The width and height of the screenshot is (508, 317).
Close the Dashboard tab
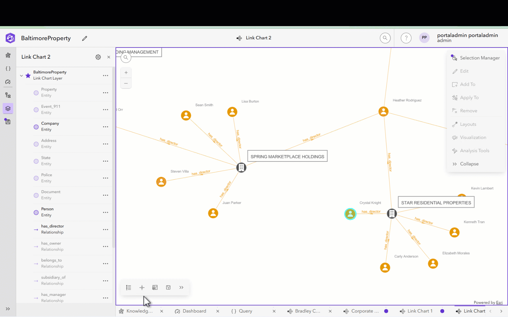(218, 311)
